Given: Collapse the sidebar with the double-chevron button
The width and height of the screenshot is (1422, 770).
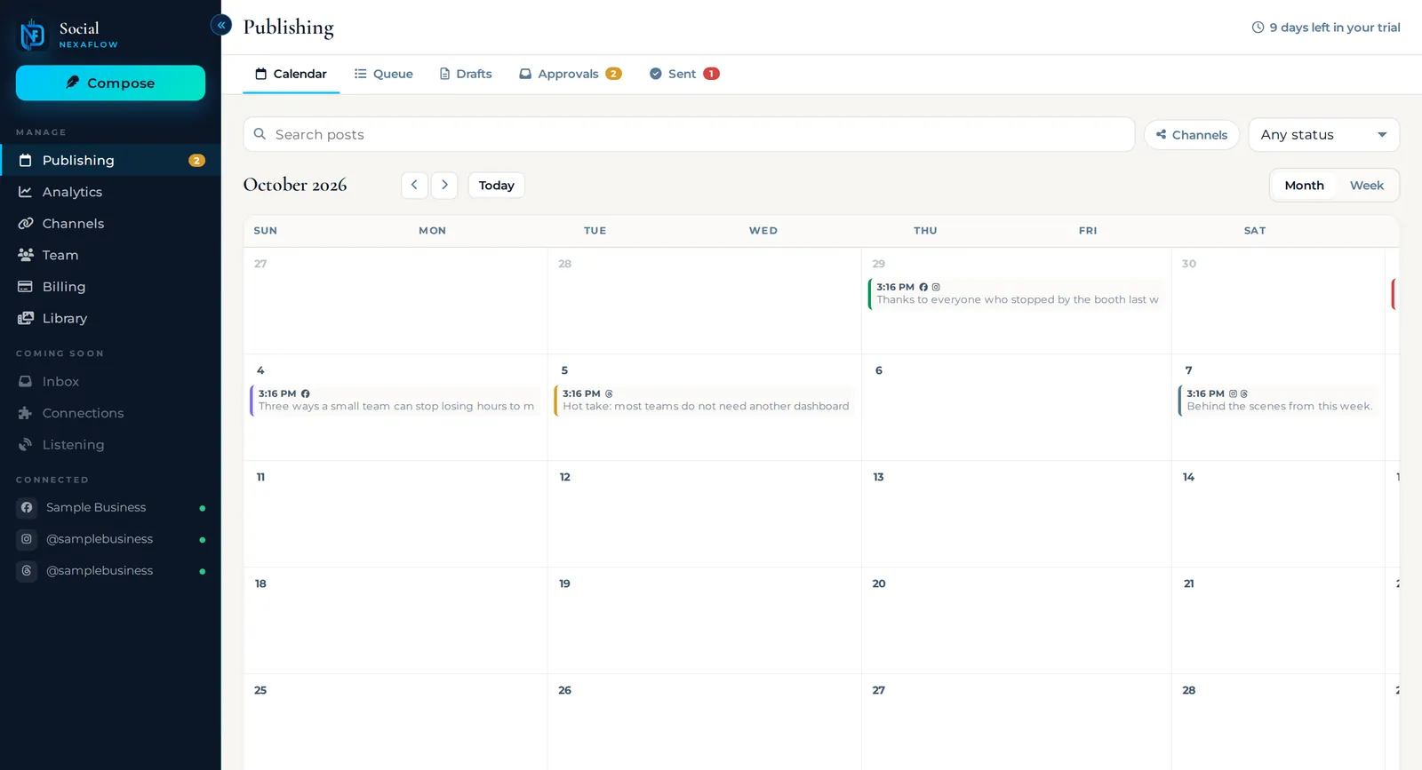Looking at the screenshot, I should (221, 25).
